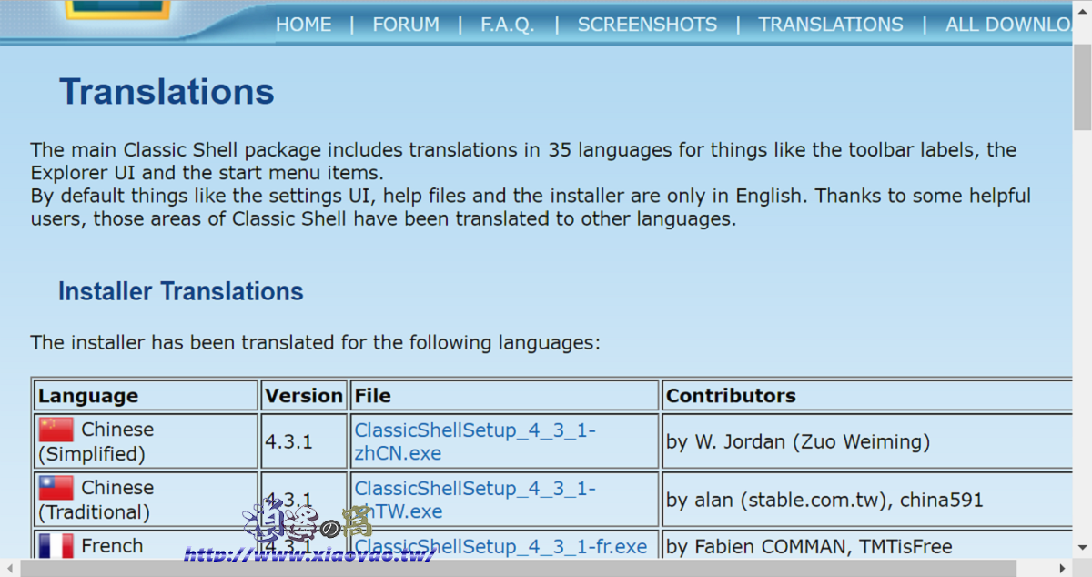
Task: Click the Taiwan flag icon
Action: click(56, 487)
